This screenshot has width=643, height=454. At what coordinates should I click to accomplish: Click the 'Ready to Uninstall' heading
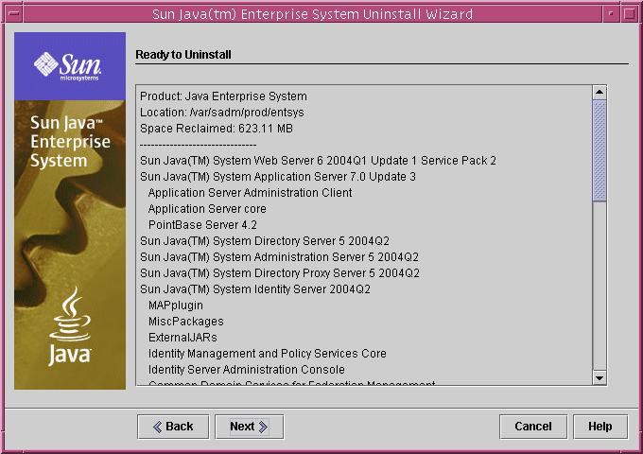tap(183, 55)
